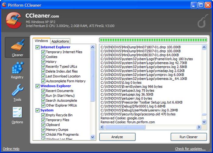213x153 pixels.
Task: Click the CCleaner logo in header
Action: click(14, 20)
